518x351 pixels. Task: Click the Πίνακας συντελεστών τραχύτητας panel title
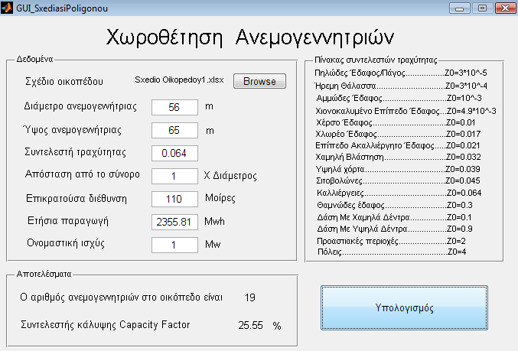pos(376,60)
